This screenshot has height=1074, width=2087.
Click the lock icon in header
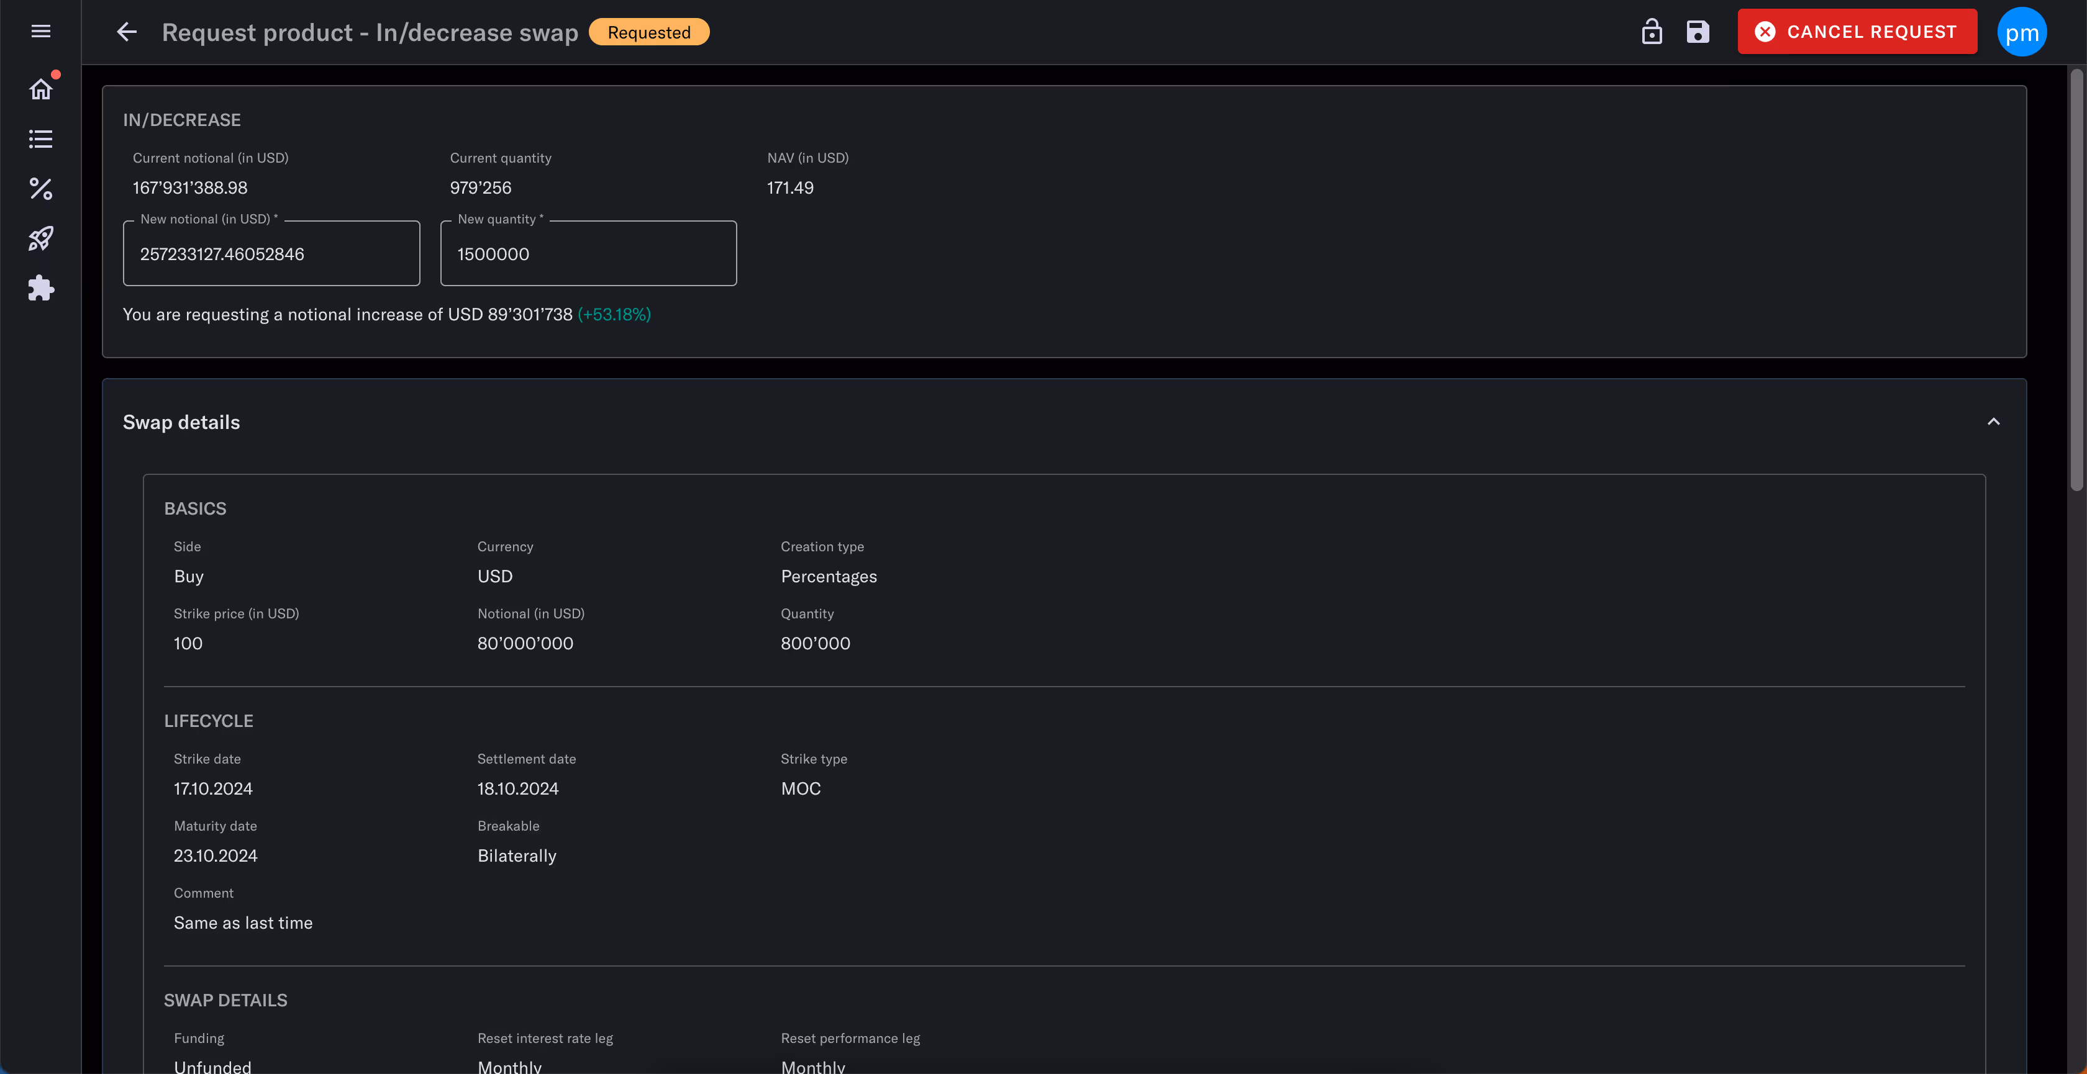pos(1651,32)
